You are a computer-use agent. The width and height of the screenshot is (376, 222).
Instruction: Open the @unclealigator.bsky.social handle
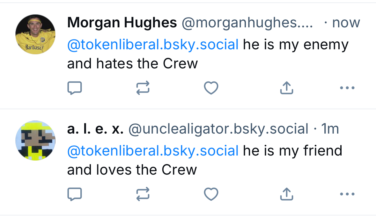[x=218, y=129]
